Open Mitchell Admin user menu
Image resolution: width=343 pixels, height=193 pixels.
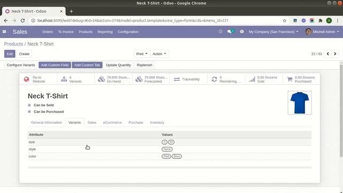click(x=322, y=32)
